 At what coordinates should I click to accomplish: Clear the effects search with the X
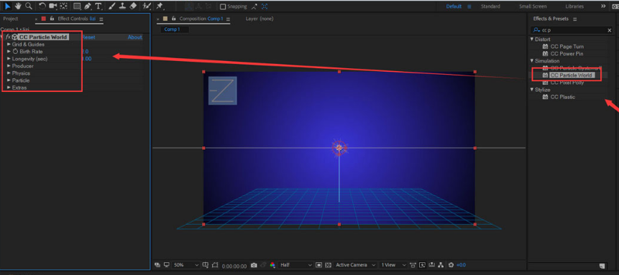click(x=609, y=30)
